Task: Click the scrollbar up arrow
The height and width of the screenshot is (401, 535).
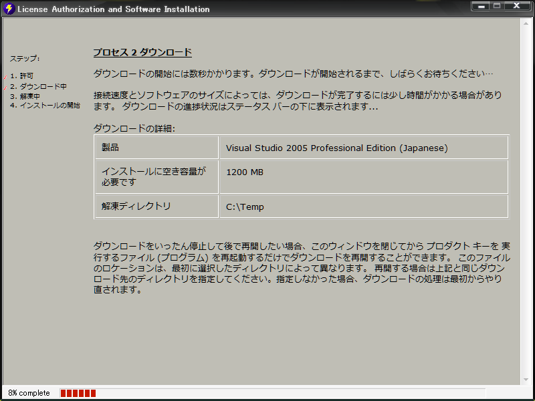Action: point(526,23)
